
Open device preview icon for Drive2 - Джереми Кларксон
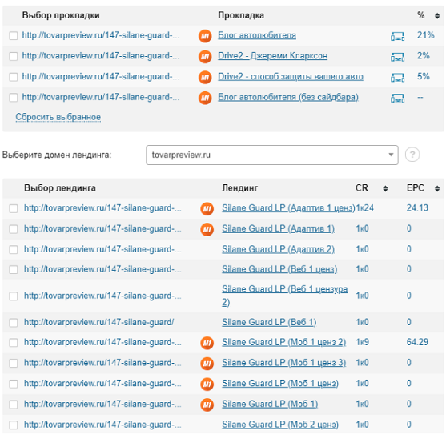(x=397, y=57)
